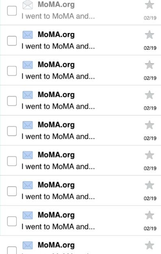The width and height of the screenshot is (161, 254).
Task: Star the eighth MoMA.org email in list
Action: [x=149, y=215]
